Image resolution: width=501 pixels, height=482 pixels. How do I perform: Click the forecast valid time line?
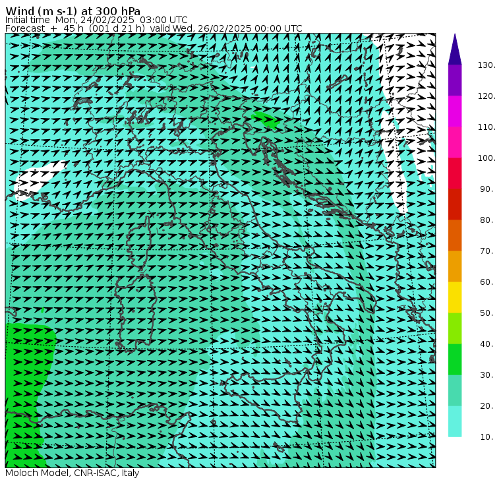pyautogui.click(x=154, y=28)
